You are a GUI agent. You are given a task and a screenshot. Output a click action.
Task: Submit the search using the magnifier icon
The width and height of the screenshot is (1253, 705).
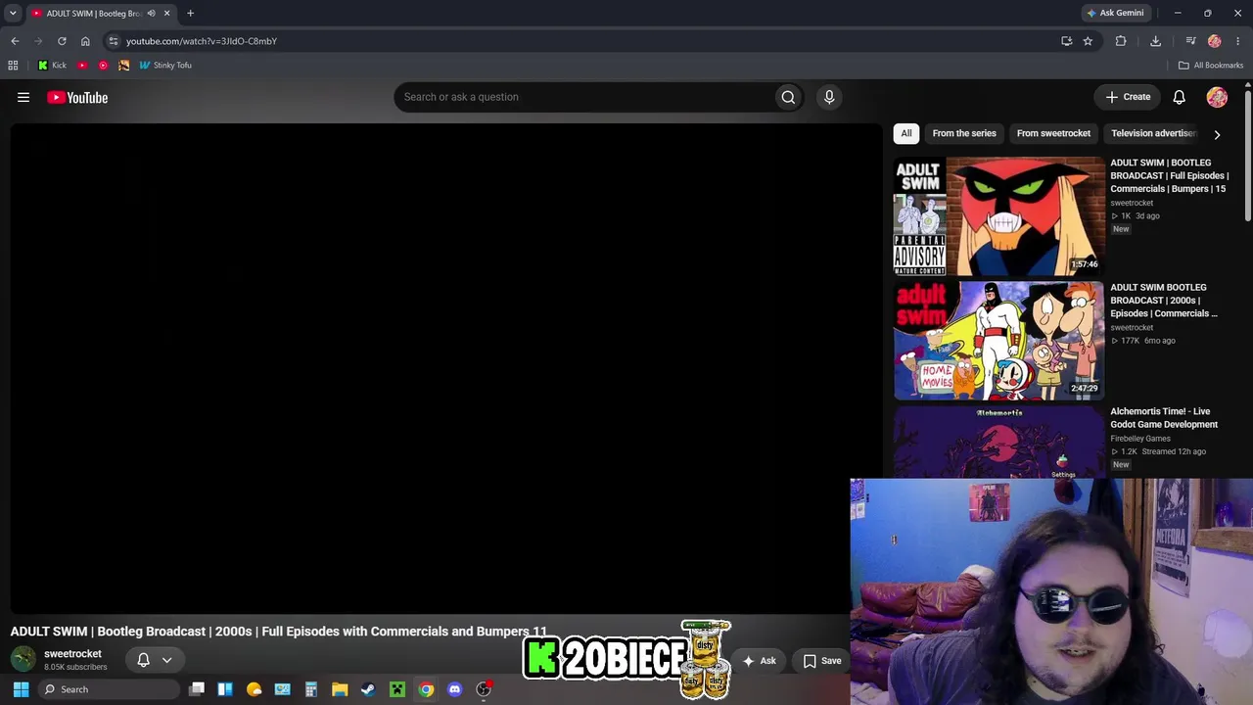pos(788,97)
